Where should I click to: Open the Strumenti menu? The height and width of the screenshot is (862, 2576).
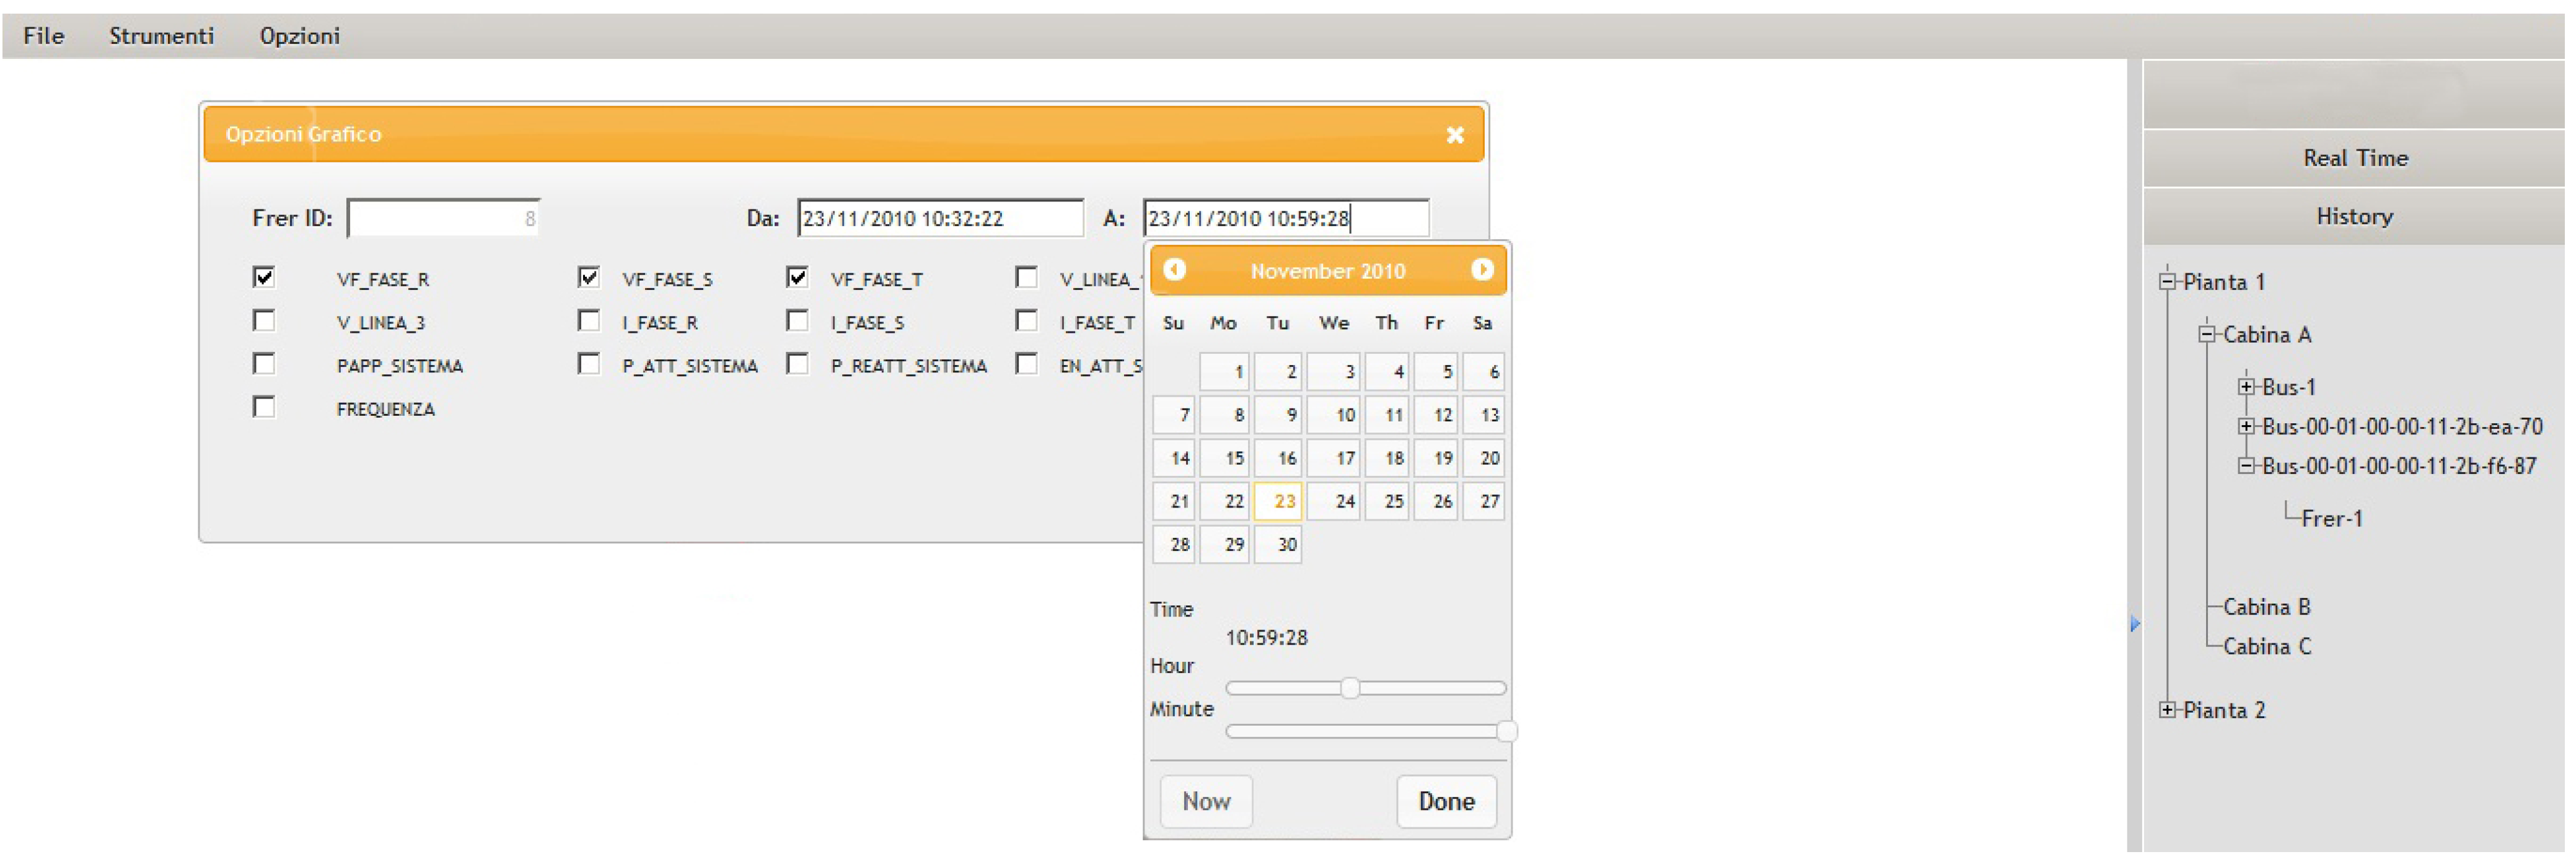(161, 36)
